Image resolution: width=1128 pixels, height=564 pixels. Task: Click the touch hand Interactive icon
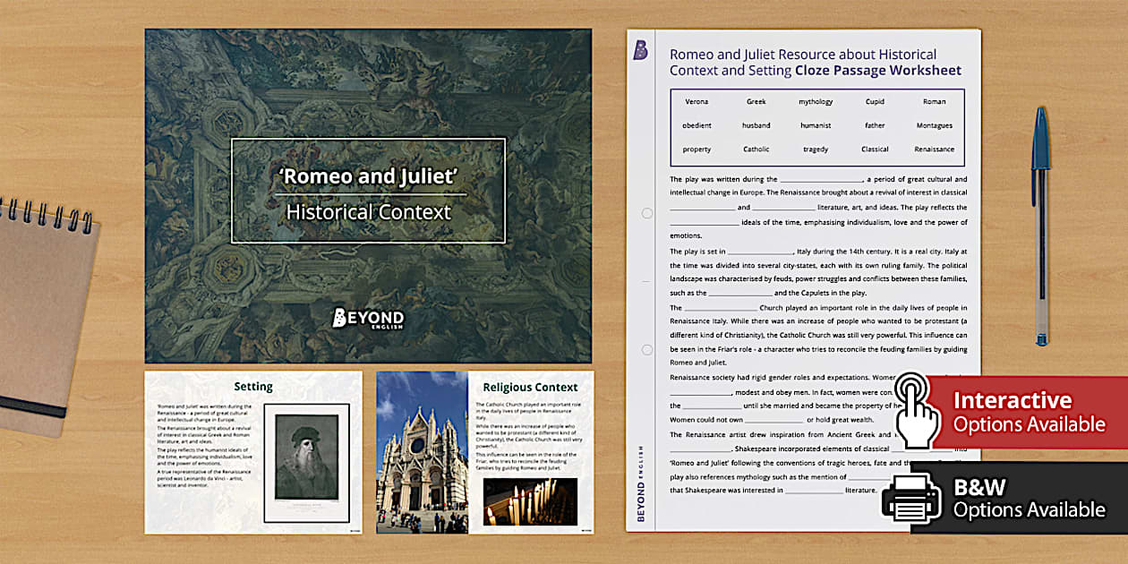coord(917,410)
